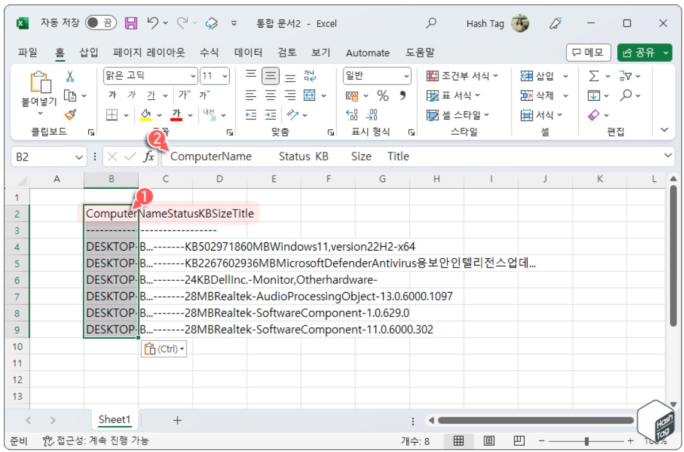The image size is (684, 452).
Task: Switch to Page Layout view icon
Action: click(489, 441)
